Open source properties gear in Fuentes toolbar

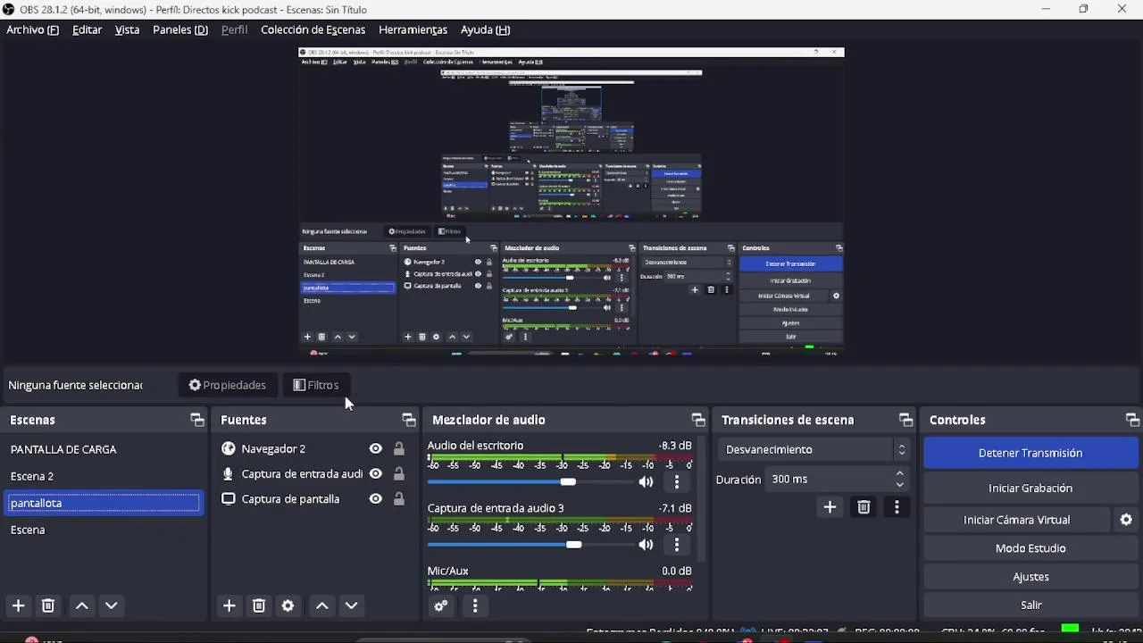click(x=288, y=605)
